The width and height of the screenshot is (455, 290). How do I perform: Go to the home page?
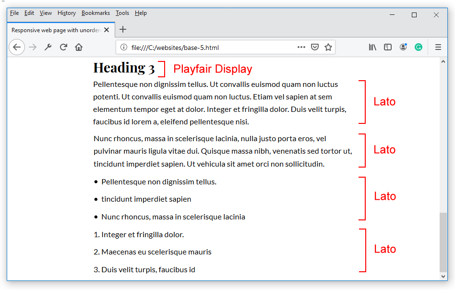click(x=79, y=47)
